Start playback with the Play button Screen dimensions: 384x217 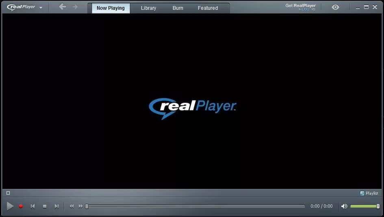10,206
